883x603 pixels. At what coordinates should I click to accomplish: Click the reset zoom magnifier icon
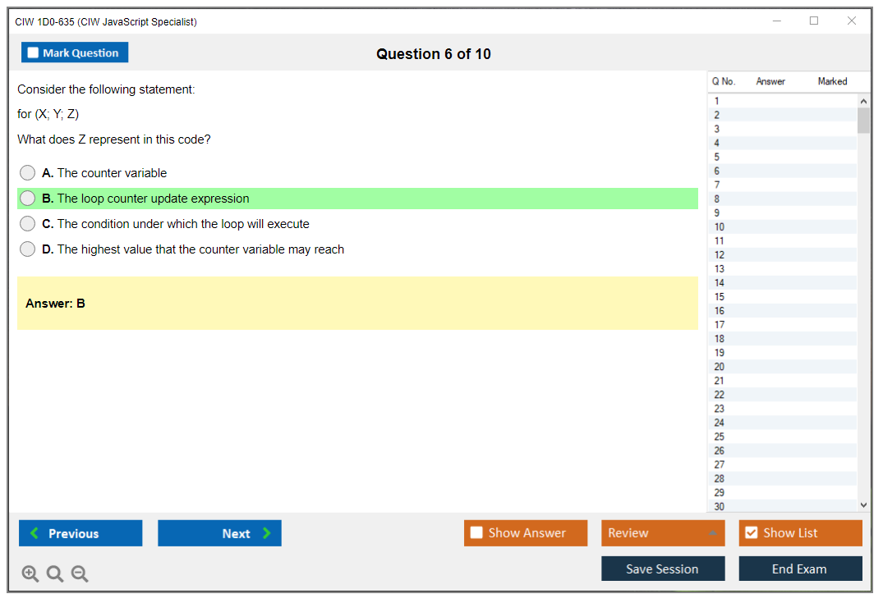click(55, 574)
